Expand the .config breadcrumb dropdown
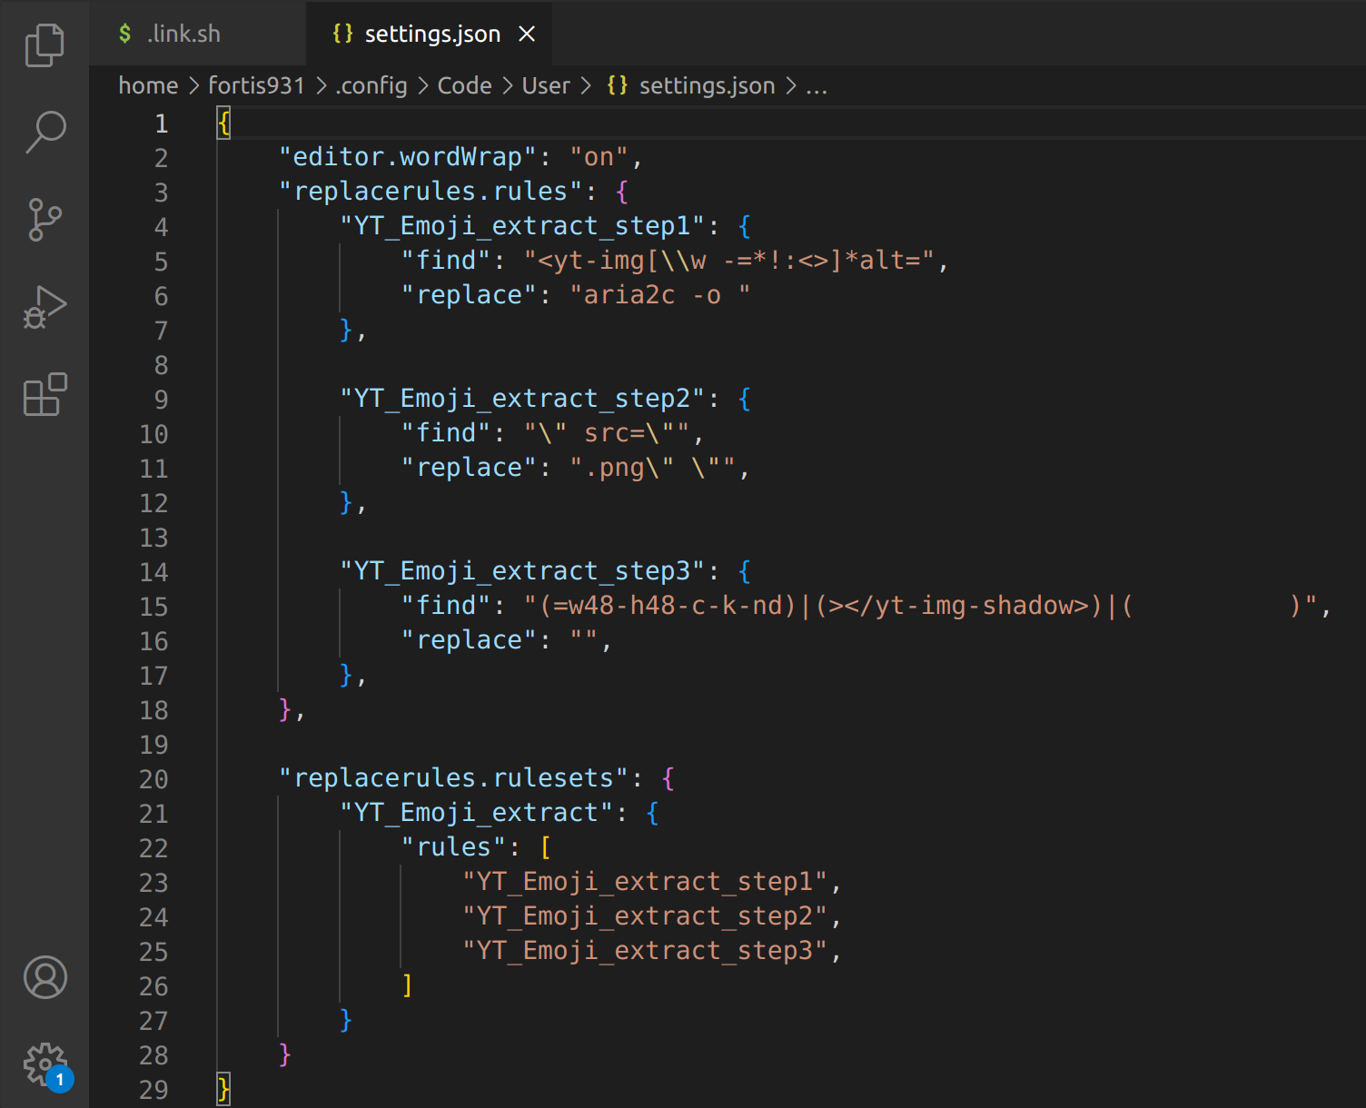 tap(371, 85)
